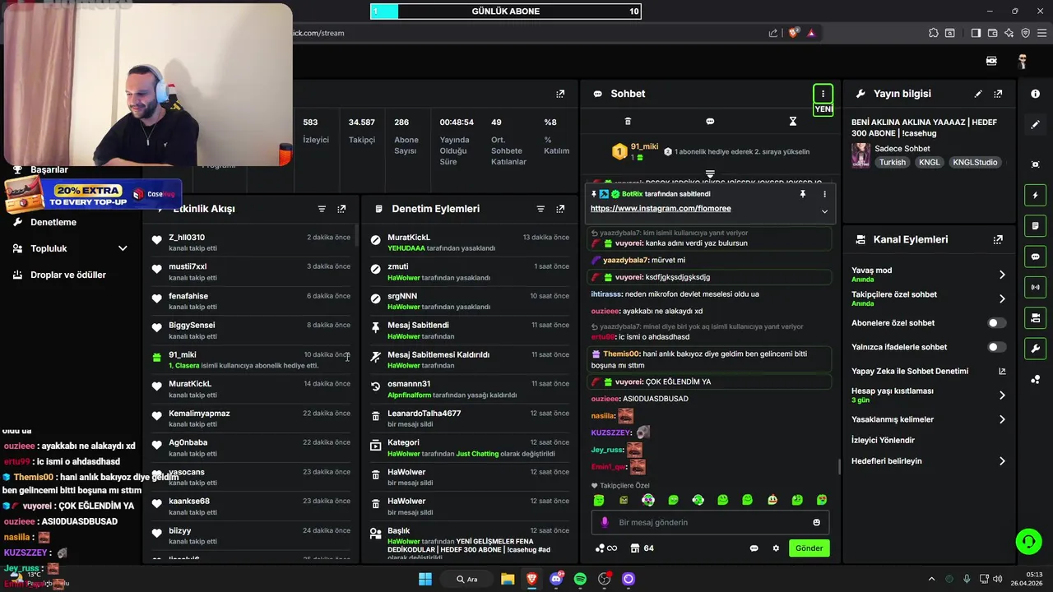Filter the Denetim Eylemleri list
This screenshot has width=1053, height=592.
click(540, 209)
